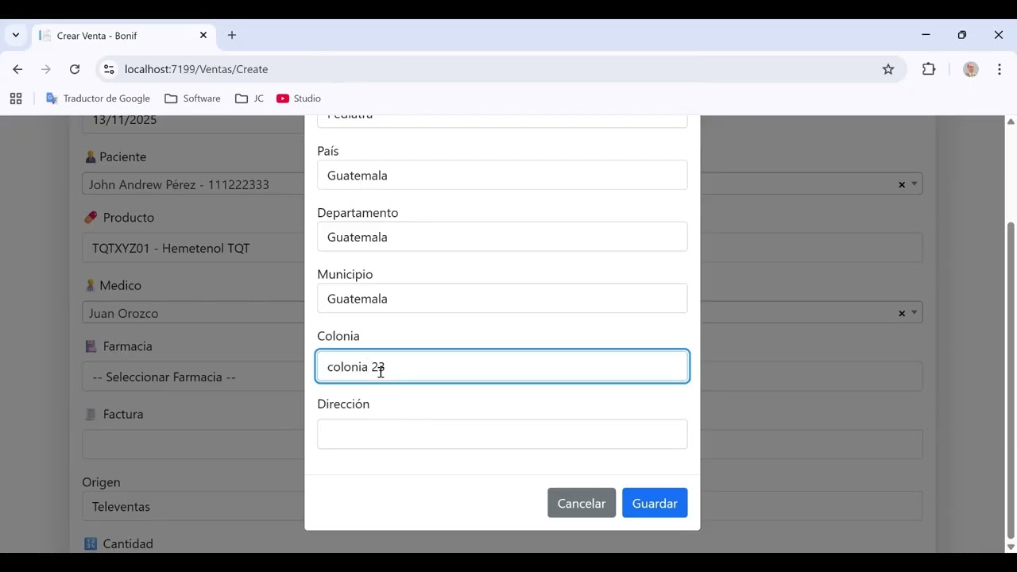Open site information icon in address bar
1017x572 pixels.
(109, 69)
